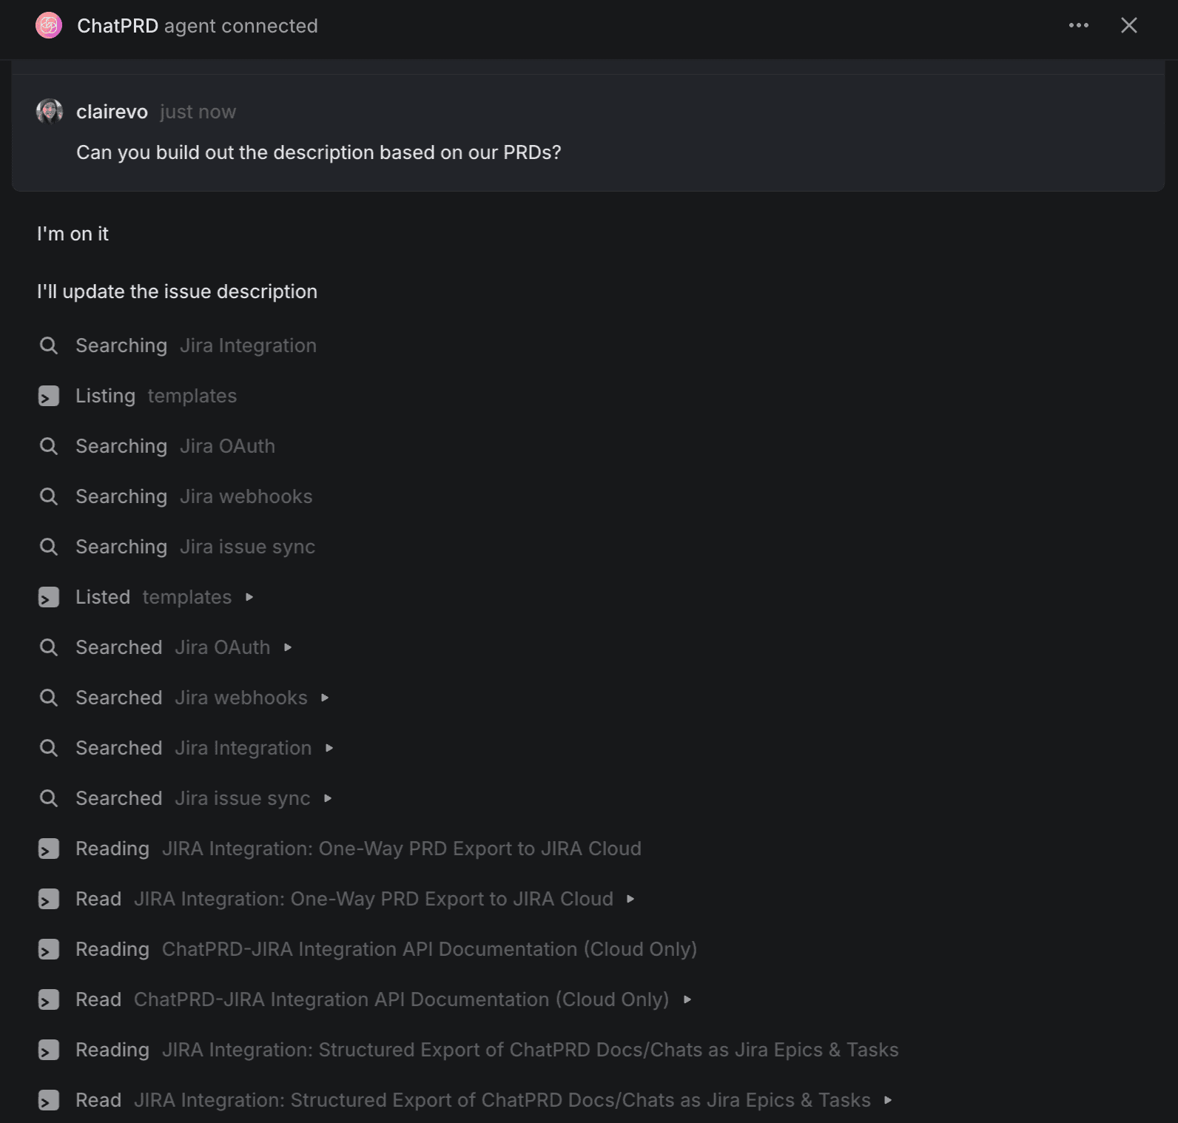Viewport: 1178px width, 1123px height.
Task: Expand the Searched Jira OAuth results
Action: (x=288, y=647)
